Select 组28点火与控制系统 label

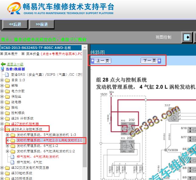coord(27,129)
